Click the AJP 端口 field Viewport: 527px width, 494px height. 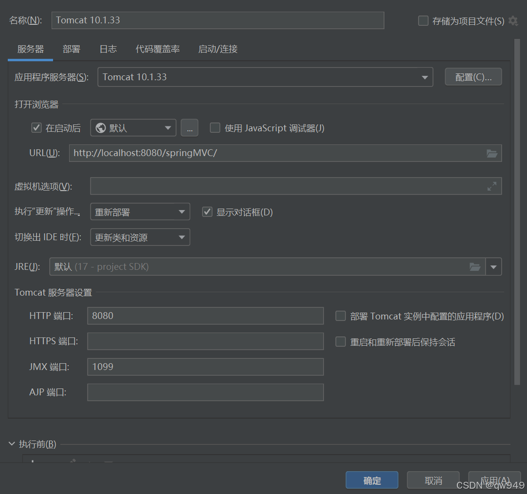(x=205, y=392)
